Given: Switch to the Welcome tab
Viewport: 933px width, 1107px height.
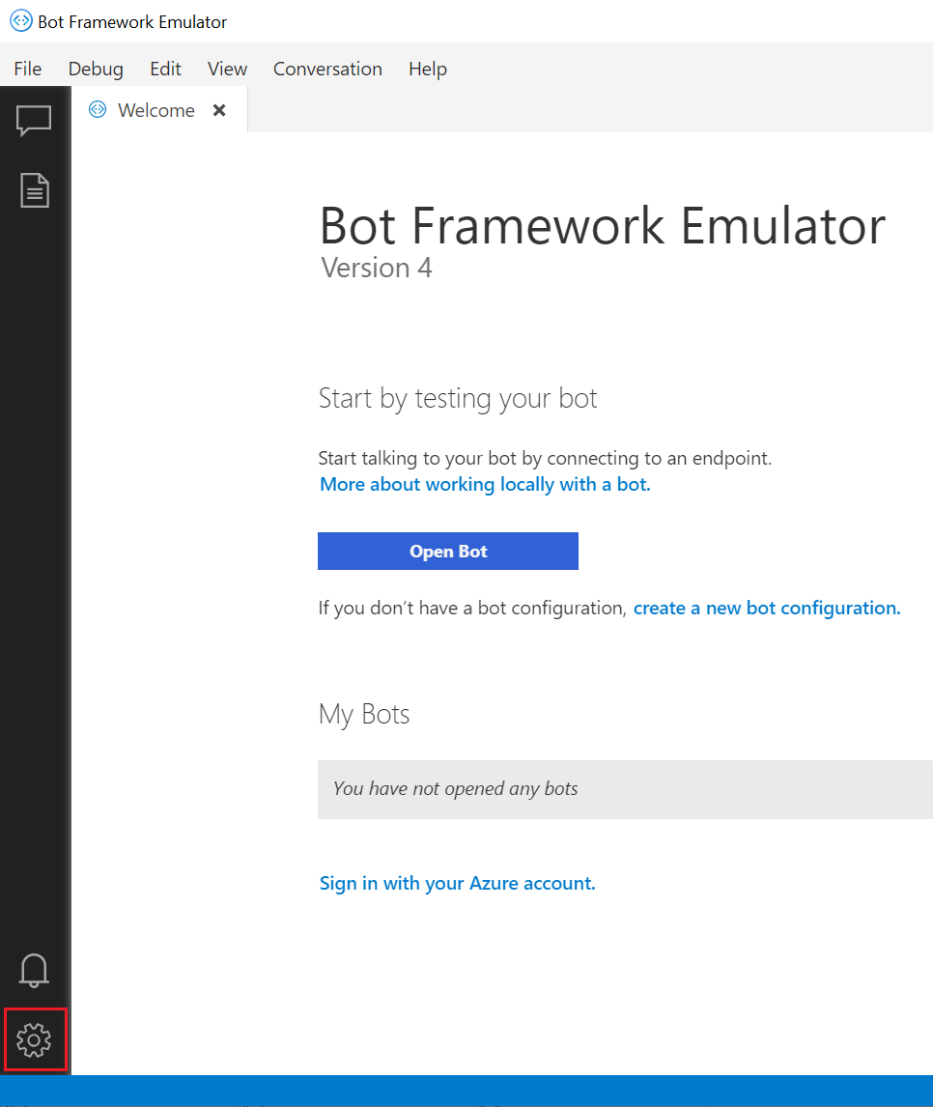Looking at the screenshot, I should coord(155,109).
